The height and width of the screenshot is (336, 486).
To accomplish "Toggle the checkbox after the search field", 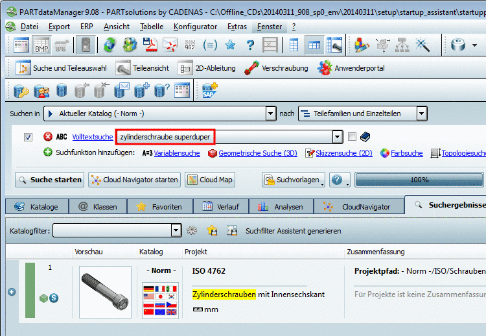I will [x=352, y=136].
